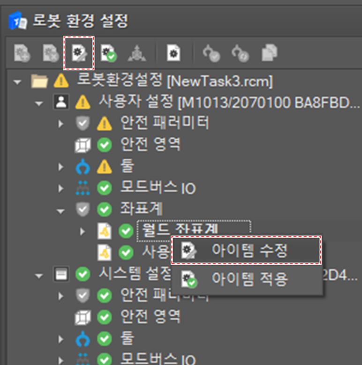
Task: Click the blue robot icon beside 툴 under 사용자 설정
Action: point(83,166)
